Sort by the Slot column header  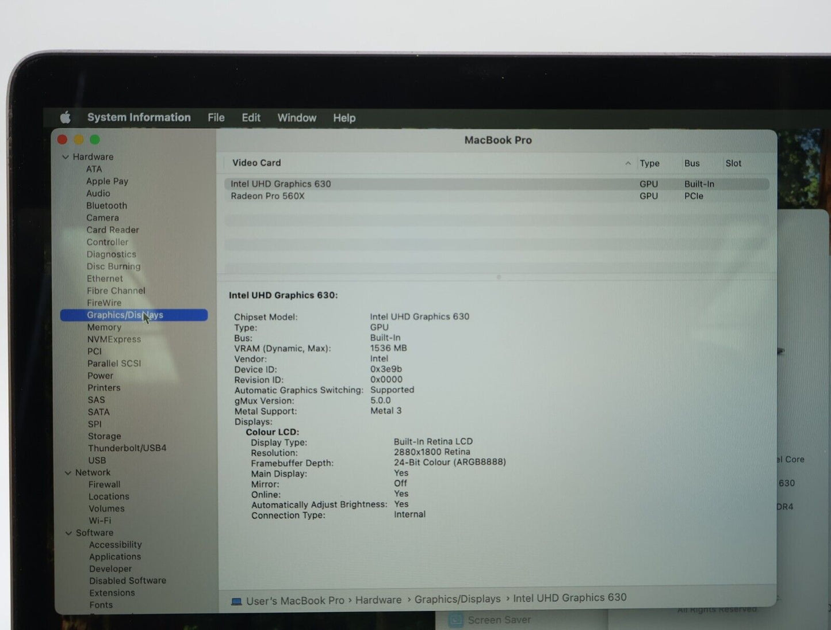coord(733,163)
